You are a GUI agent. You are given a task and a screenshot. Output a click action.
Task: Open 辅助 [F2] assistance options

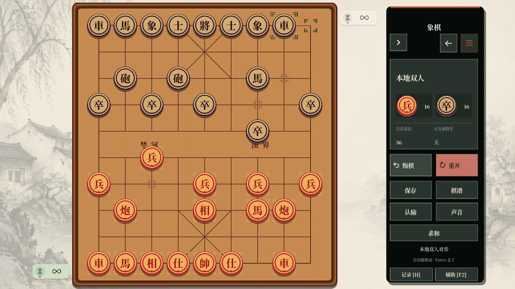click(456, 275)
